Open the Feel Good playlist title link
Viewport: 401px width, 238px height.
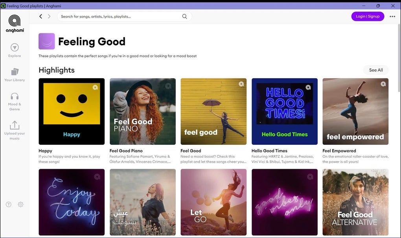click(x=190, y=151)
